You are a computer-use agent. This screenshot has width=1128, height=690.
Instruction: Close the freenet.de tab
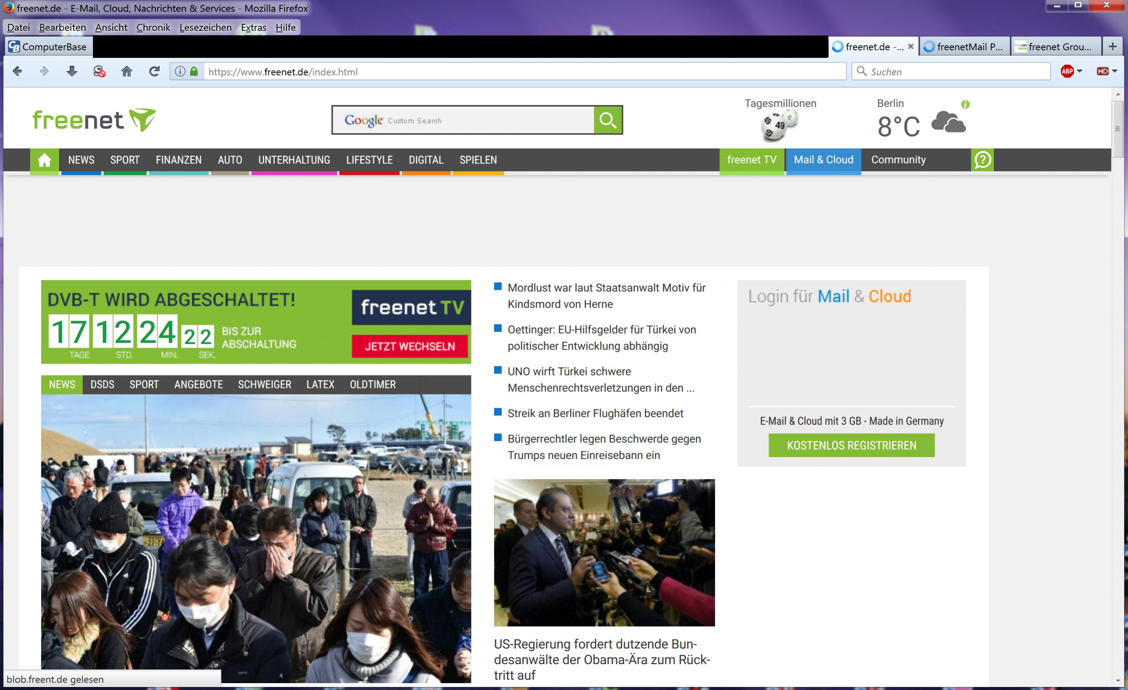pyautogui.click(x=910, y=46)
